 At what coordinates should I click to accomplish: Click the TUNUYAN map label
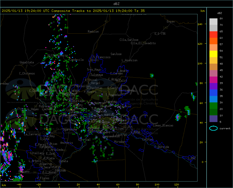point(60,170)
